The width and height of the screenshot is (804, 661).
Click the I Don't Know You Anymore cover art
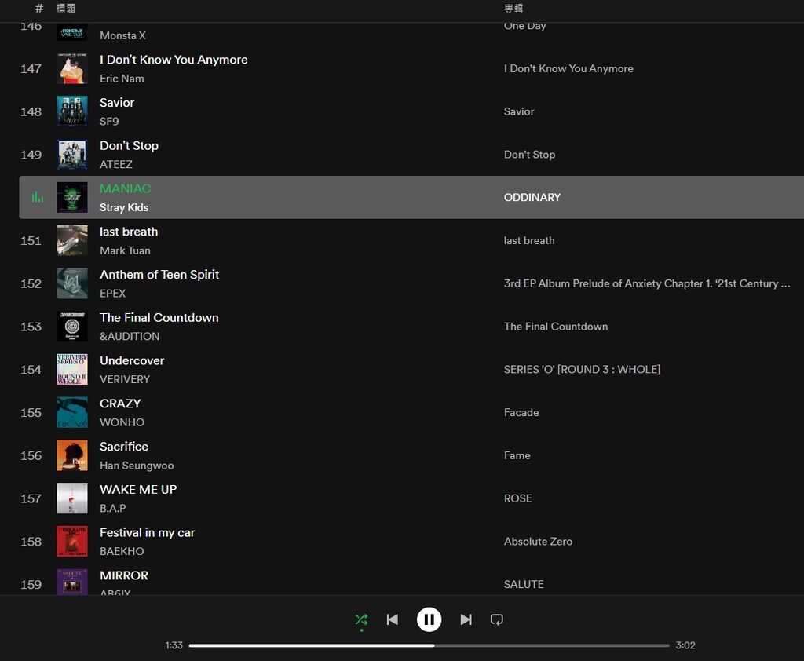(71, 68)
